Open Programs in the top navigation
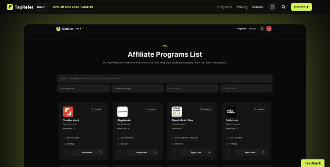 tap(225, 7)
